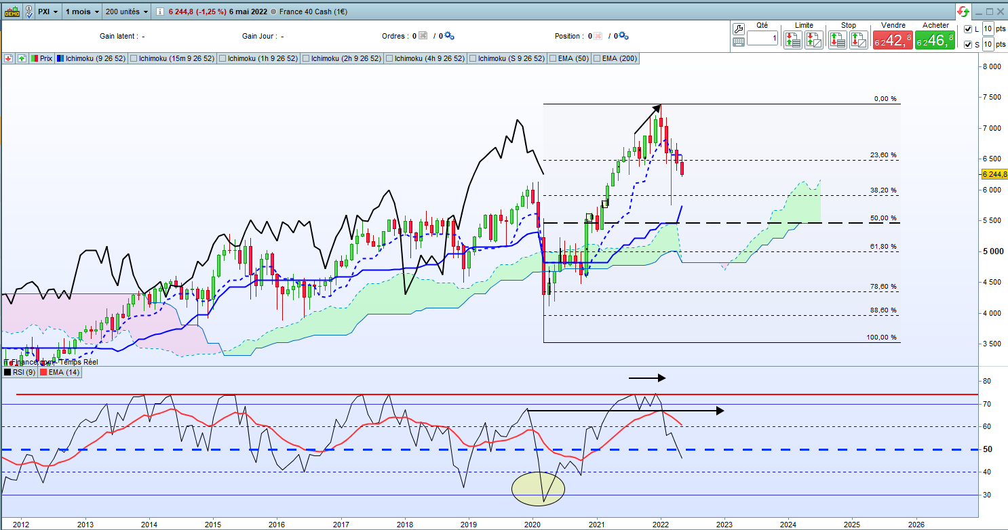Click the '78,60 %' Fibonacci label
The image size is (1008, 530).
point(883,287)
